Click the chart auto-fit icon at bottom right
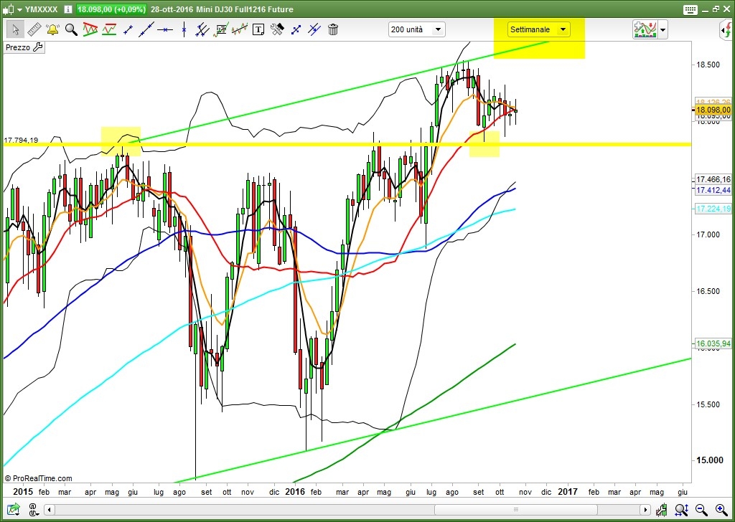This screenshot has height=522, width=735. pos(662,509)
